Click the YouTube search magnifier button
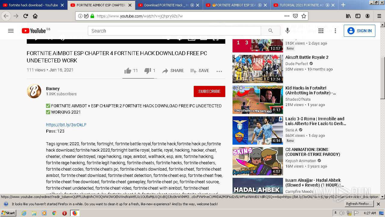 (270, 31)
